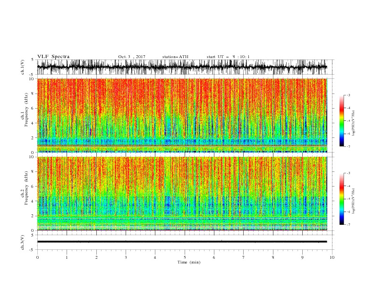This screenshot has width=374, height=289.
Task: Select the ch.3 flat waveform trace
Action: [182, 242]
